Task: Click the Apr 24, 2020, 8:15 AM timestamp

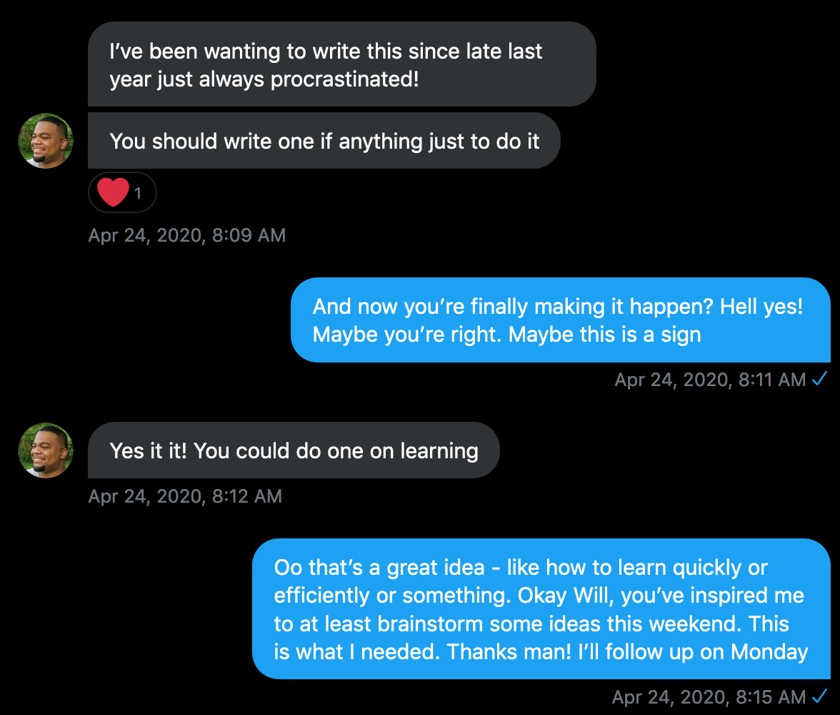Action: (709, 696)
